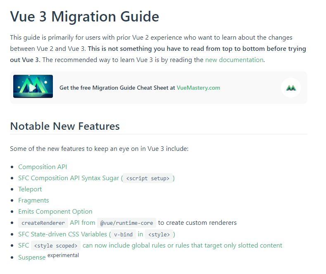Open SFC State-driven CSS Variables link

(x=97, y=234)
